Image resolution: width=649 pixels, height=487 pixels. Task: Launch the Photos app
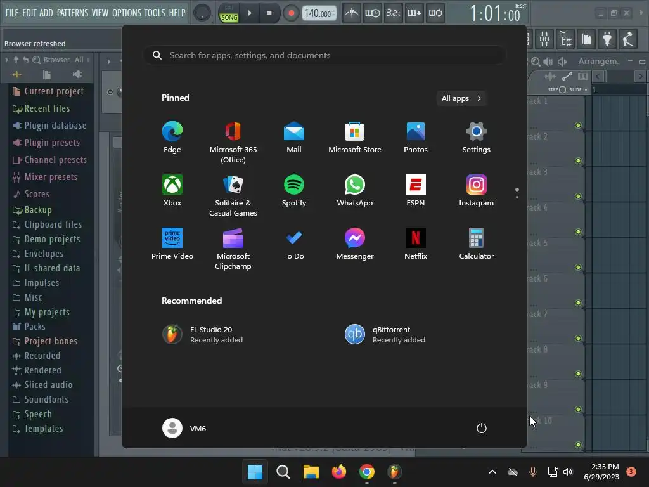pyautogui.click(x=416, y=138)
